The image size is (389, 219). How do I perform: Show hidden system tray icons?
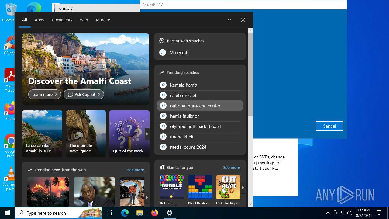coord(328,213)
